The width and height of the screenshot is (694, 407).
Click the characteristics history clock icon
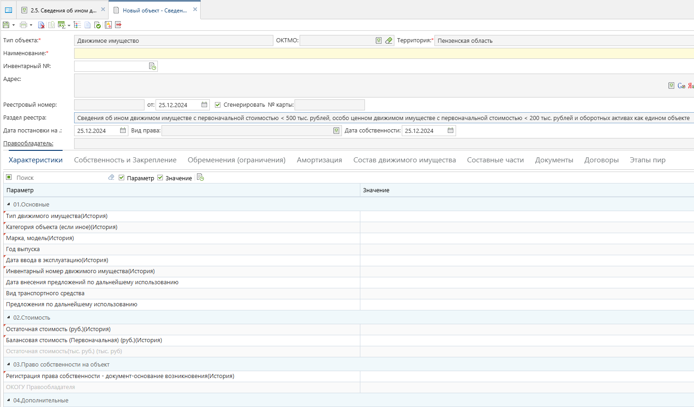[x=200, y=178]
